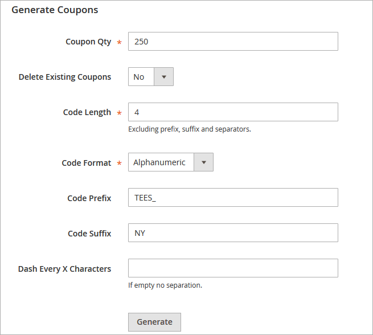Open the Delete Existing Coupons dropdown arrow
The height and width of the screenshot is (335, 373).
164,77
